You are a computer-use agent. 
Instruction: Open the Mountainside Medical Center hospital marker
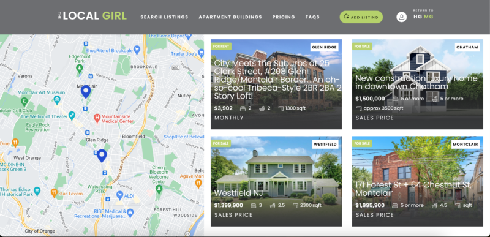tap(97, 118)
